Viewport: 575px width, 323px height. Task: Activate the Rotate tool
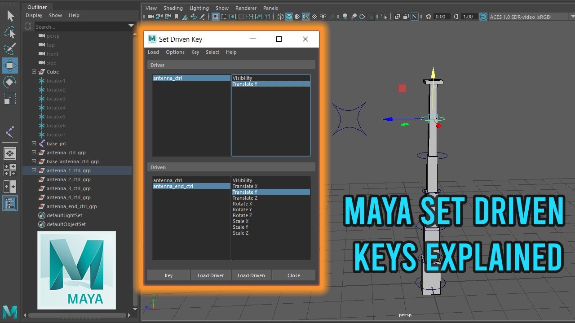coord(10,82)
